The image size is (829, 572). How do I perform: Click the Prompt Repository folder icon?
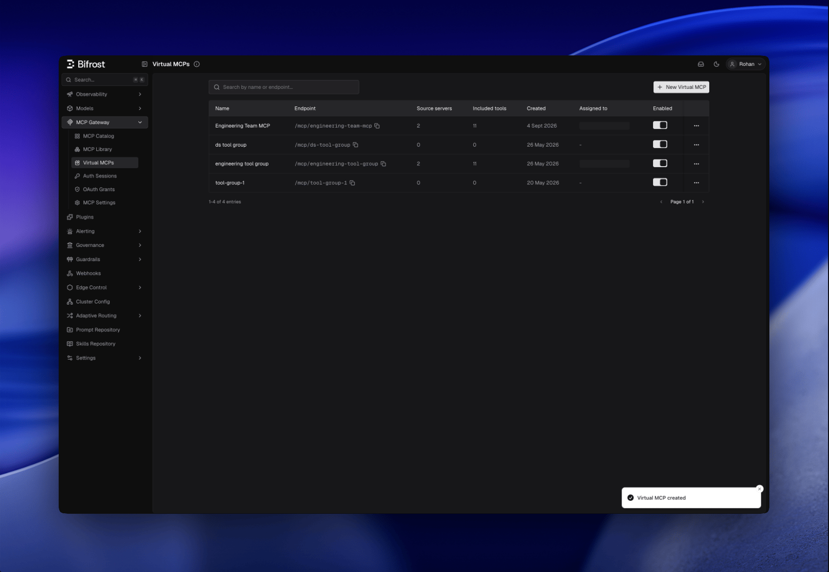point(70,330)
